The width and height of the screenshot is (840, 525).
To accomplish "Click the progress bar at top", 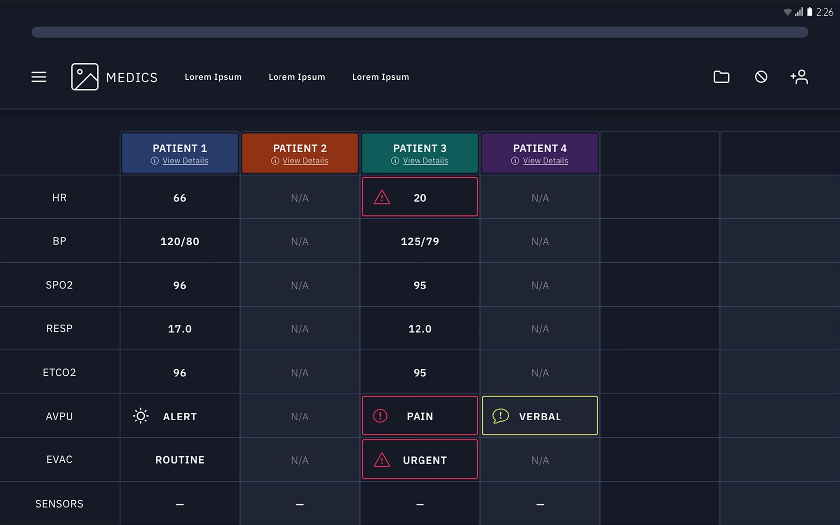I will [420, 32].
